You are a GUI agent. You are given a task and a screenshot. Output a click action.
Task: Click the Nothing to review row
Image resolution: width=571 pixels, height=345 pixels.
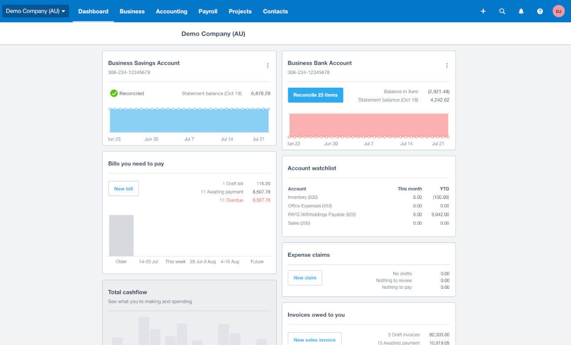(394, 280)
